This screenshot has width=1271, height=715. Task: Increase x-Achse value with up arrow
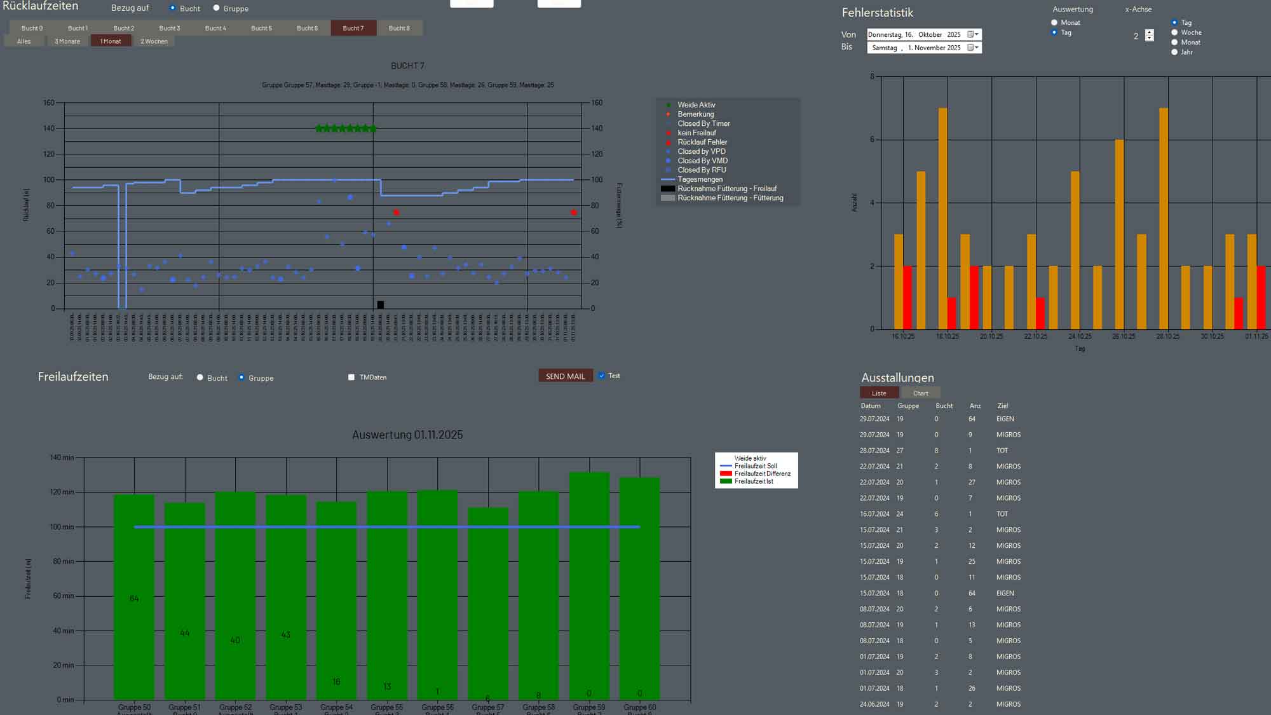pos(1149,32)
